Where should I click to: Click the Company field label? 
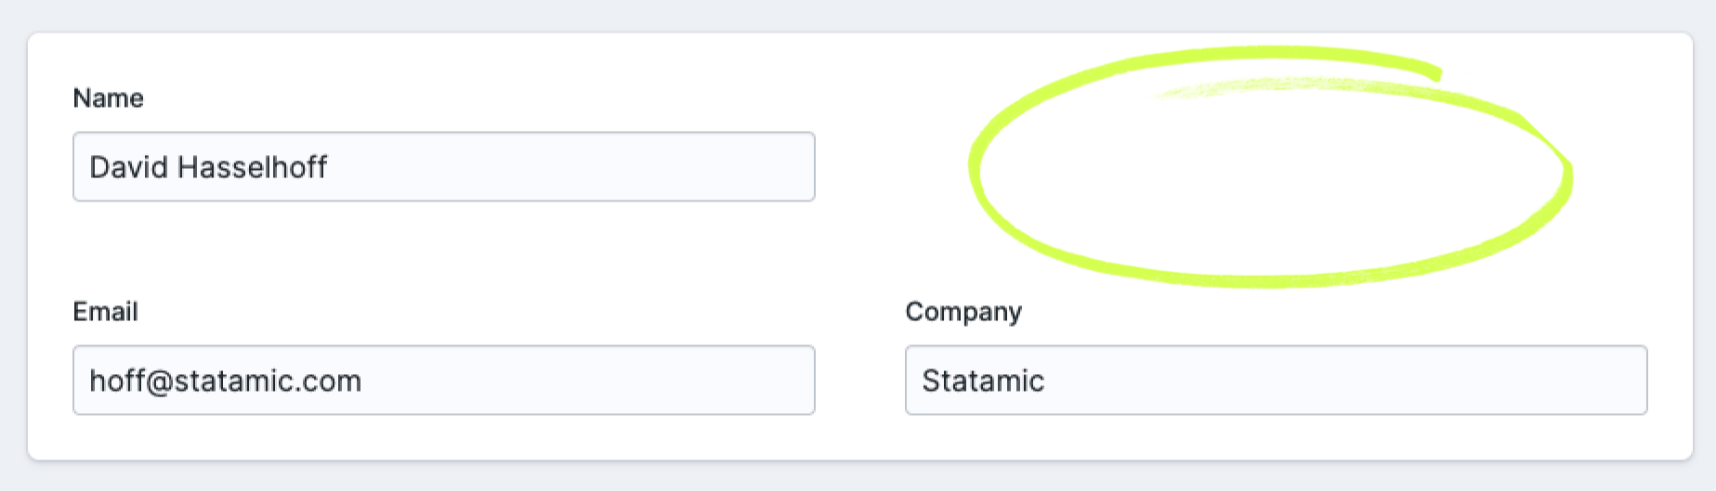click(963, 312)
